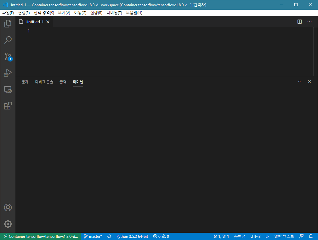318x240 pixels.
Task: Change file encoding UTF-8
Action: tap(255, 236)
